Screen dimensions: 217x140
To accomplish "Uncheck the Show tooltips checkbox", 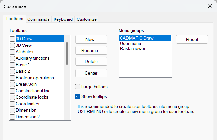I will click(x=78, y=96).
